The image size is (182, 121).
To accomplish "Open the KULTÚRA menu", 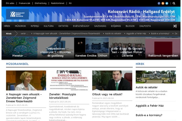I will click(x=49, y=26).
